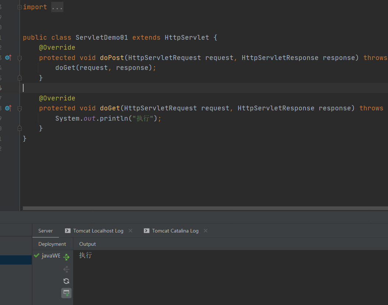This screenshot has width=388, height=305.
Task: Click the override gutter icon beside doPost
Action: click(x=8, y=58)
